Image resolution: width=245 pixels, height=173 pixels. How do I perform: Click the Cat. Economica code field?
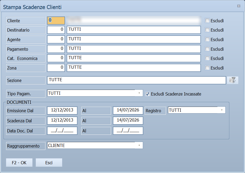[56, 58]
